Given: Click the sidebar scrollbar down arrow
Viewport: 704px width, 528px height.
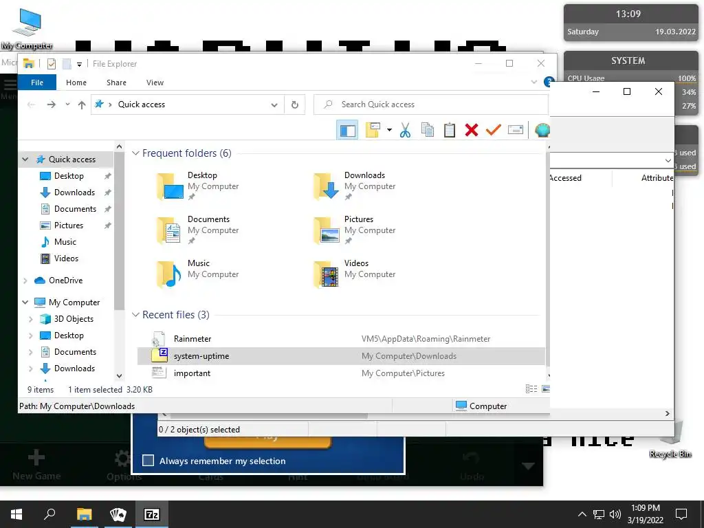Looking at the screenshot, I should 119,376.
